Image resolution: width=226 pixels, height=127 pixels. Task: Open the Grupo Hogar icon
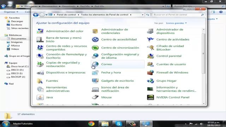pos(150,81)
